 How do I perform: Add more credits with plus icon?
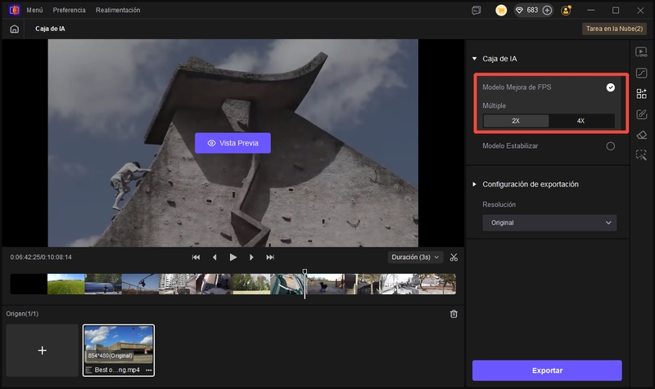(x=547, y=11)
